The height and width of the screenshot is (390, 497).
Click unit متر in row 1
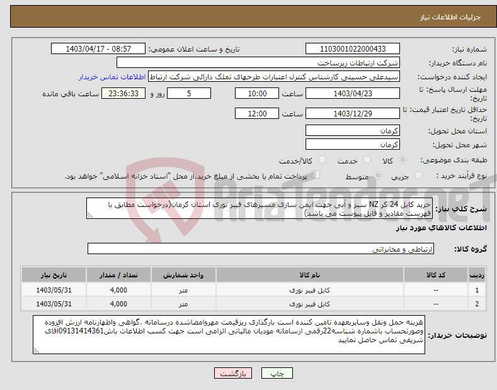183,290
